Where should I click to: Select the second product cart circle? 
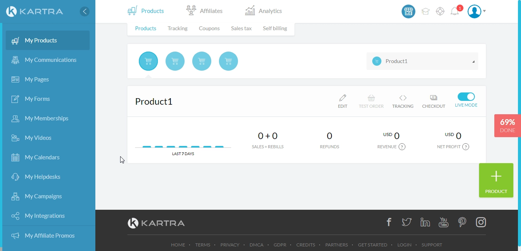coord(175,61)
